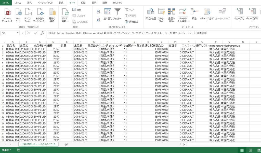Click the Name Box showing A2
The image size is (261, 153).
[x=9, y=33]
